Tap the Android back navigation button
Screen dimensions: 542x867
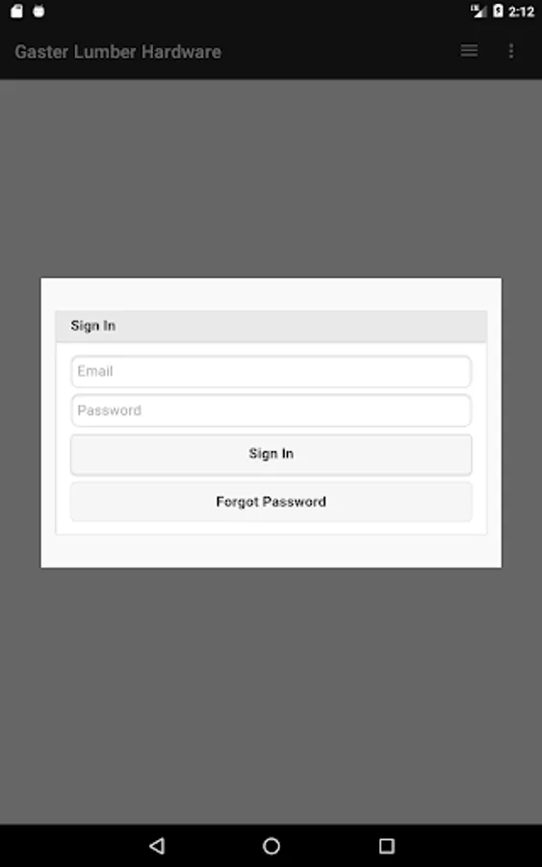(157, 846)
